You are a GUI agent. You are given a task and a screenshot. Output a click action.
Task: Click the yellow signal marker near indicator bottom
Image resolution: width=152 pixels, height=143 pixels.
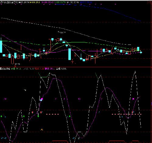42,130
